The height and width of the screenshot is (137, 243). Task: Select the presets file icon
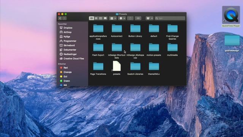pyautogui.click(x=117, y=66)
